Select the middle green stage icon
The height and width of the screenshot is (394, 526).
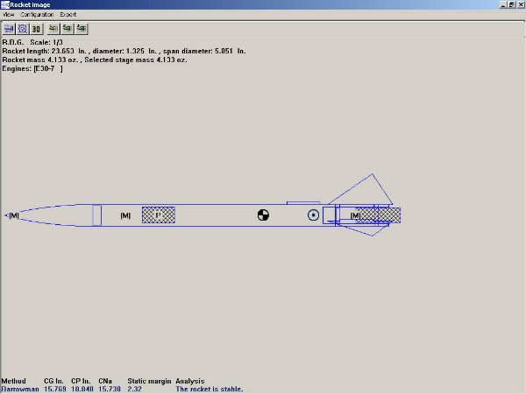coord(67,28)
